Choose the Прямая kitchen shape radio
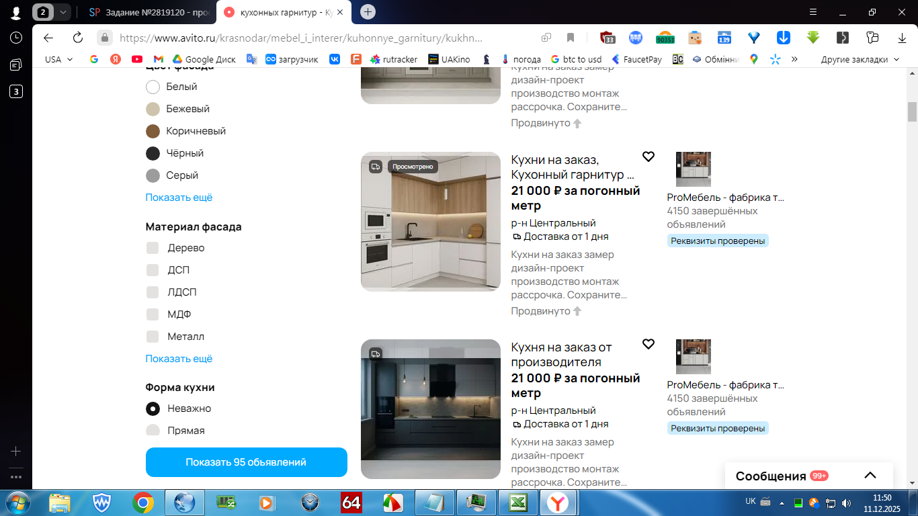The image size is (918, 516). point(153,431)
